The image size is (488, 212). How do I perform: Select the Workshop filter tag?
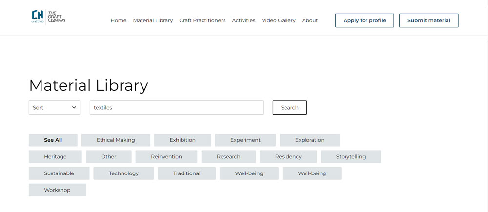tap(57, 190)
